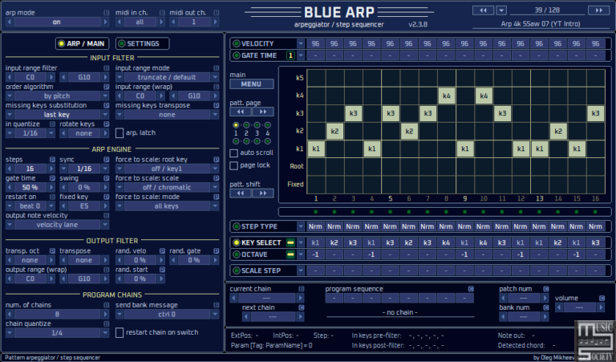Click first velocity value 96 in VELOCITY lane
The height and width of the screenshot is (362, 616).
(315, 43)
